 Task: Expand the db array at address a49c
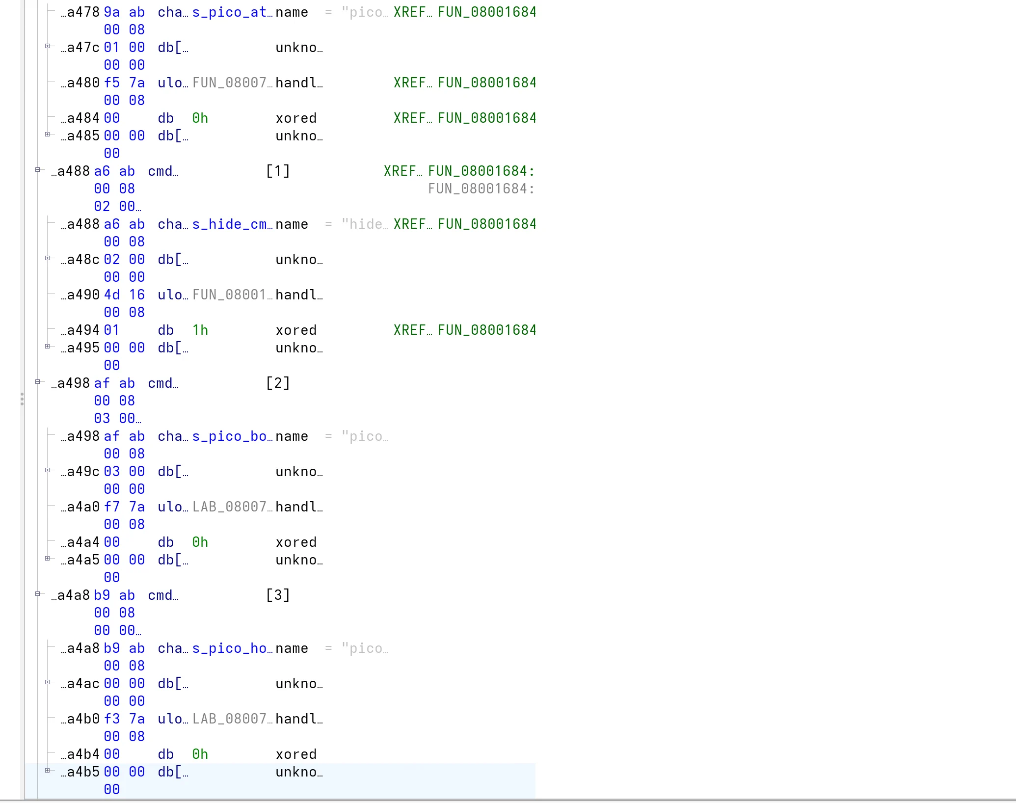[48, 470]
